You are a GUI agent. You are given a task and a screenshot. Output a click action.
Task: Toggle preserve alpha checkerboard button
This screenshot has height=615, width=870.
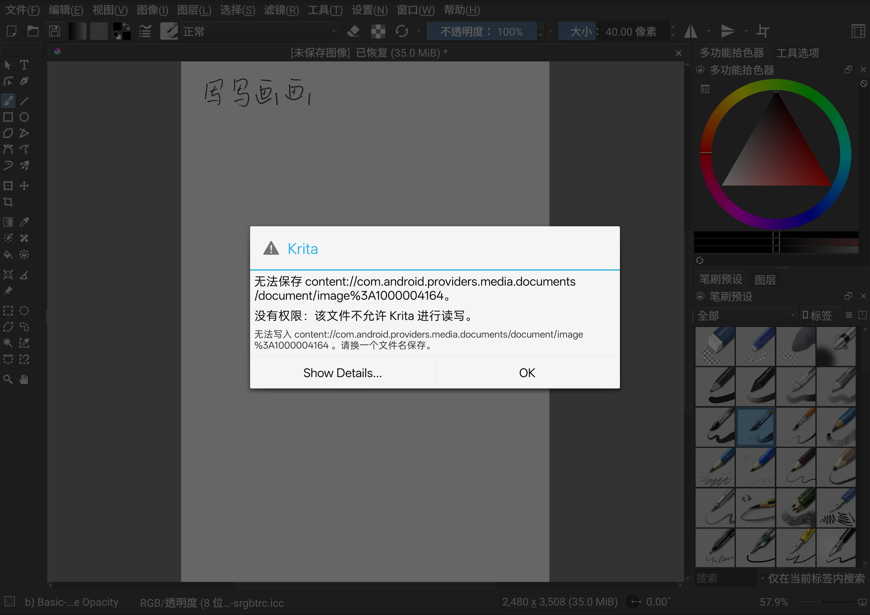click(x=378, y=31)
